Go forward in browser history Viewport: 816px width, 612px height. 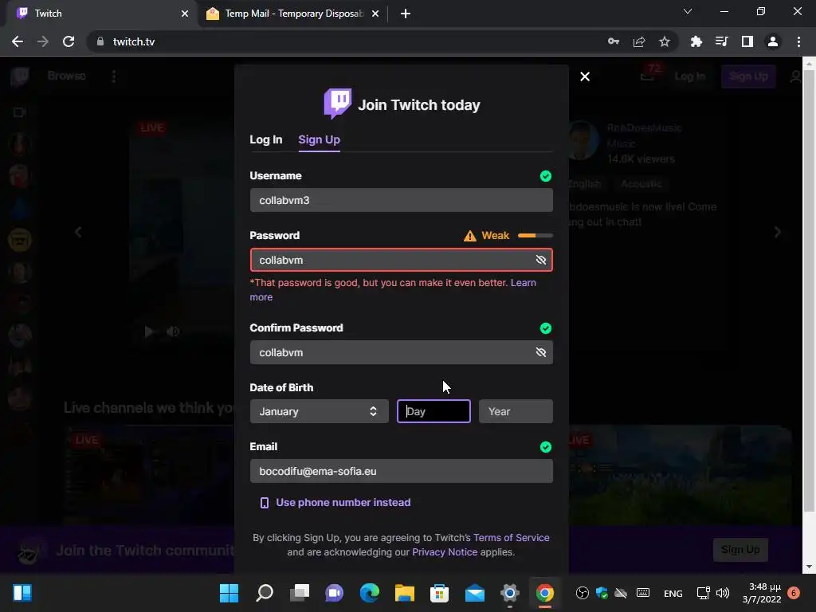click(x=43, y=41)
